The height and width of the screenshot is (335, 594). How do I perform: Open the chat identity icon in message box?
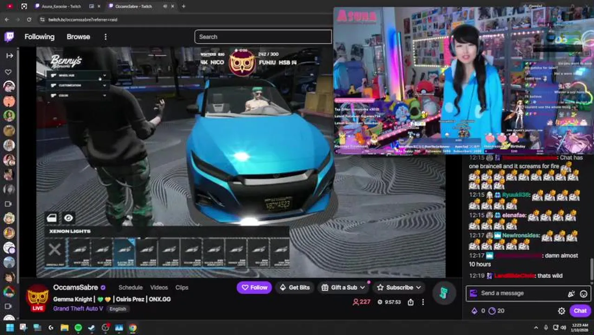point(474,293)
